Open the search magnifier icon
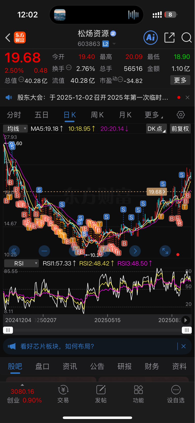This screenshot has width=195, height=423. coord(187,38)
